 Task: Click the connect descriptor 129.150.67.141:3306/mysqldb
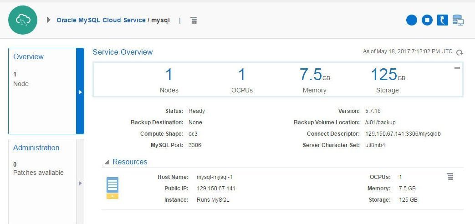(403, 133)
